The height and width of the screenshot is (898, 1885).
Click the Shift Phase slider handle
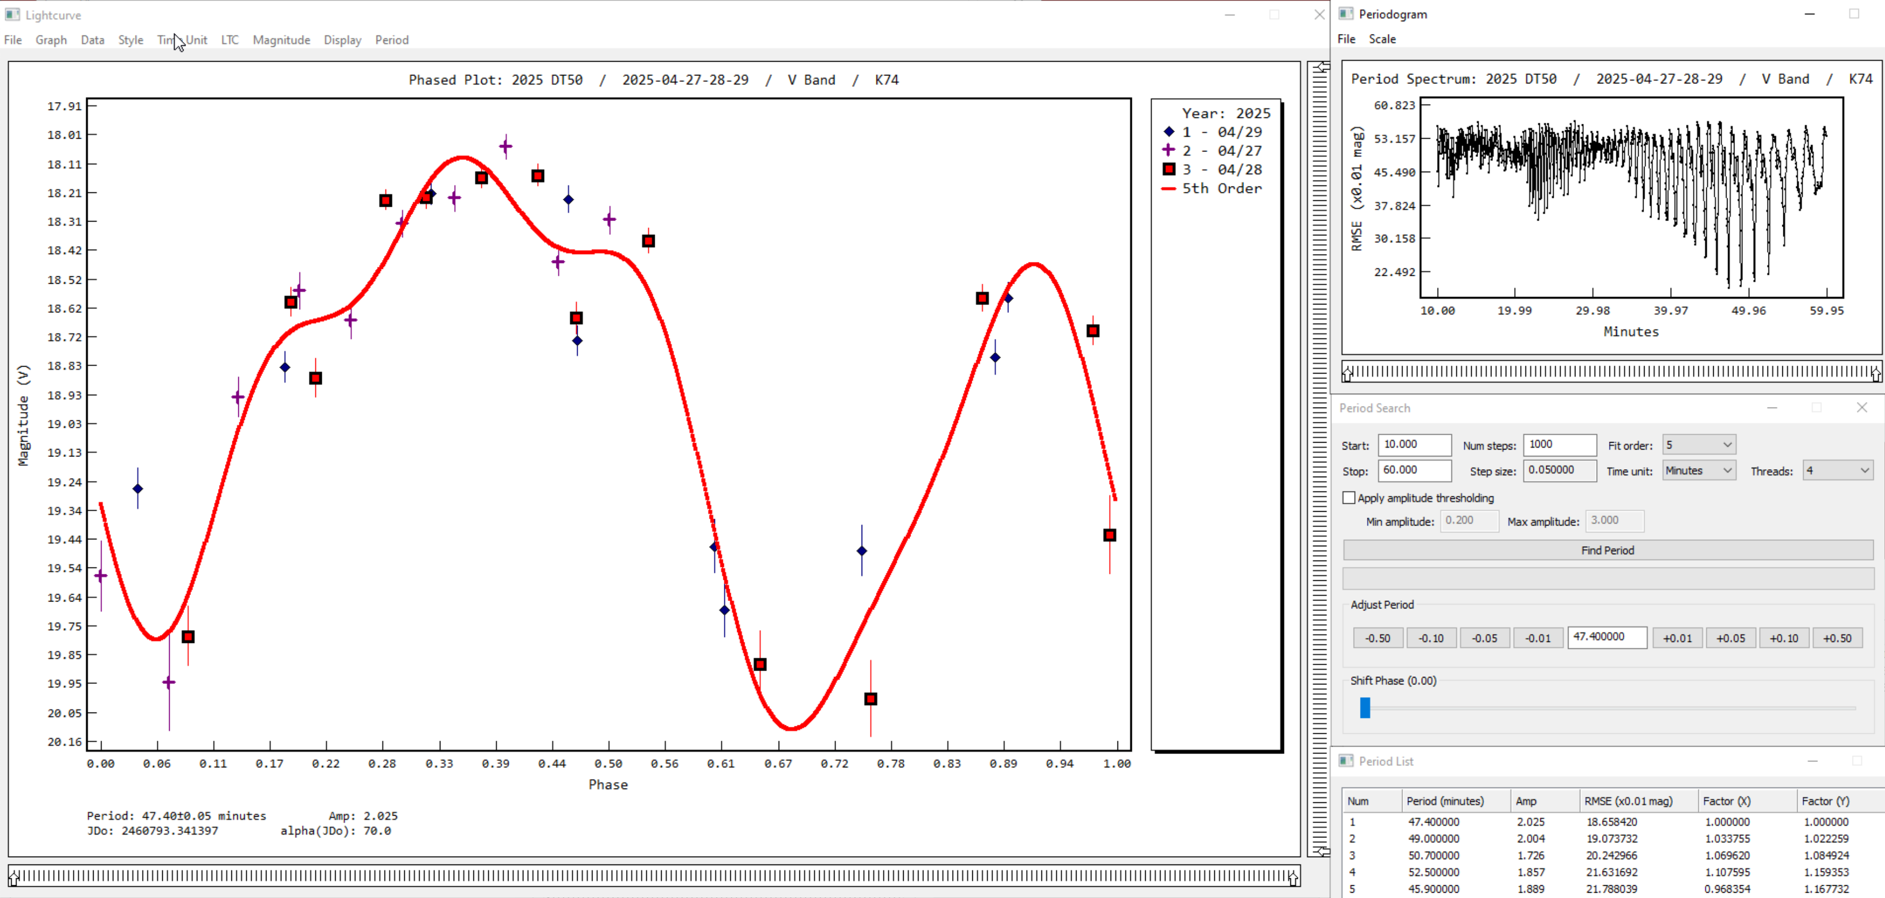[x=1365, y=707]
